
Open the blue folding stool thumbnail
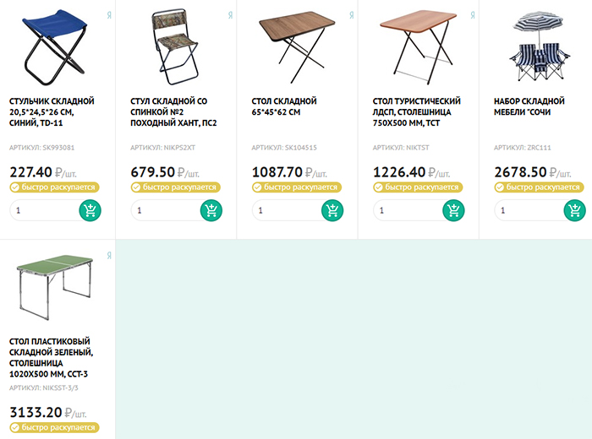[x=54, y=47]
